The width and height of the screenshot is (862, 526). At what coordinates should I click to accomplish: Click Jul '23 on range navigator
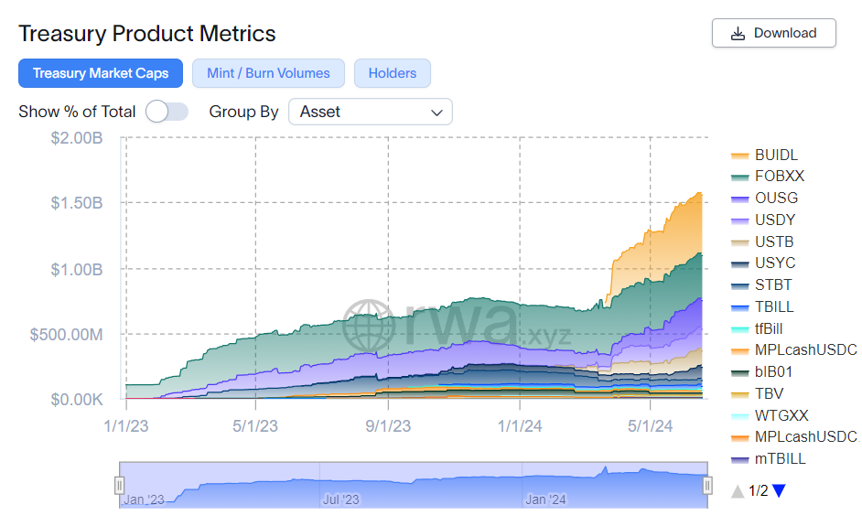340,499
